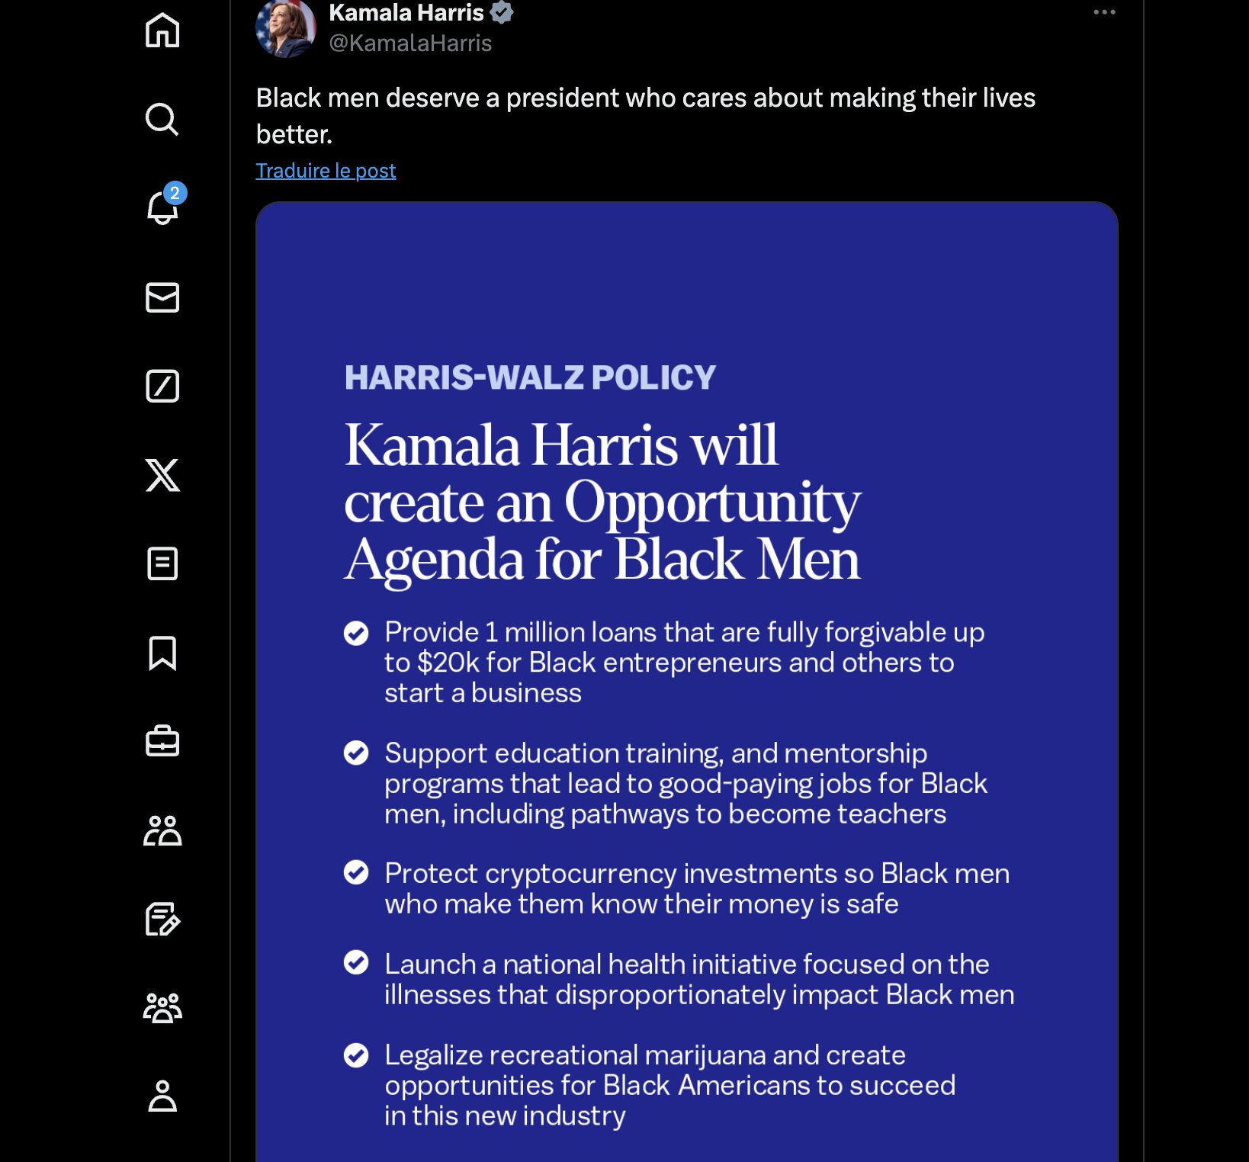Open Profile person icon in sidebar
The height and width of the screenshot is (1162, 1249).
coord(162,1096)
